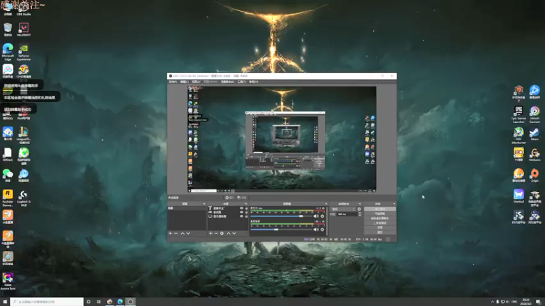Click the Start Virtual Camera button
Image resolution: width=545 pixels, height=306 pixels.
[x=379, y=218]
